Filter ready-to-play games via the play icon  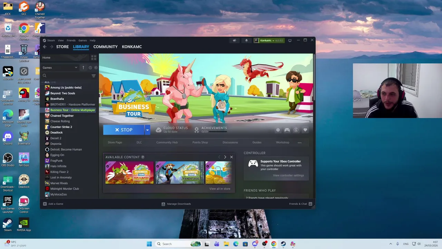(96, 67)
